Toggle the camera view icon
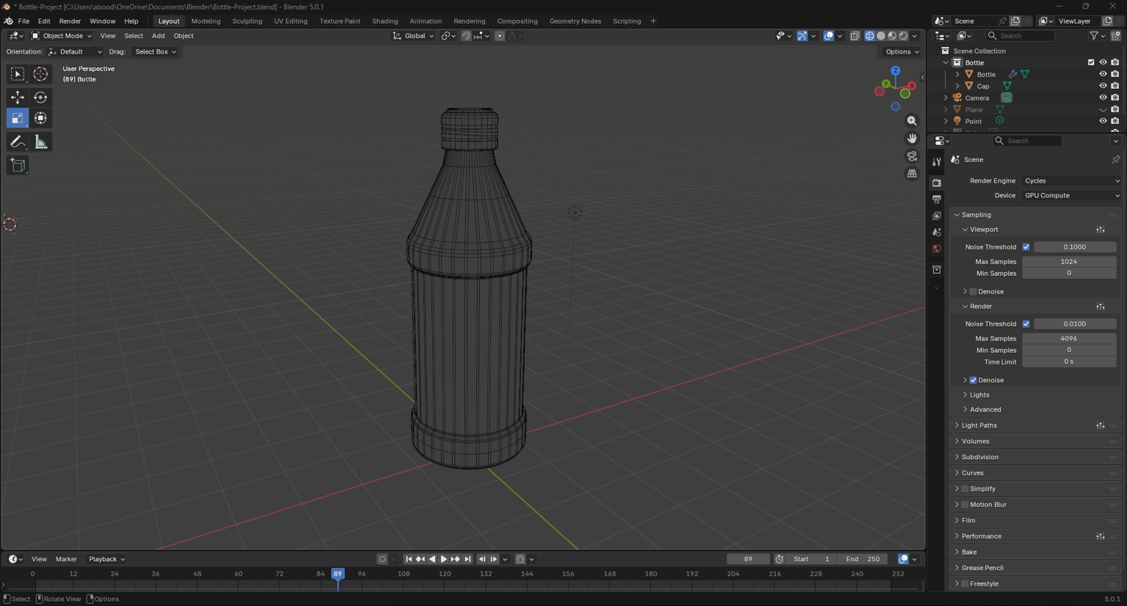1127x606 pixels. tap(912, 156)
